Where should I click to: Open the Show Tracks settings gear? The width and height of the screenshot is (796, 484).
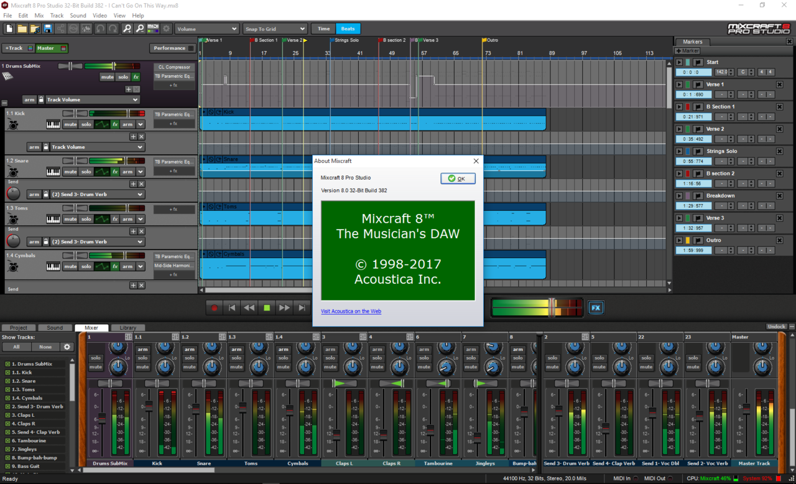point(67,347)
